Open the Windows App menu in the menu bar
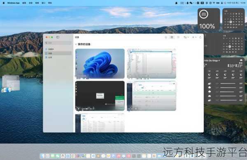The height and width of the screenshot is (160, 247). click(x=14, y=3)
